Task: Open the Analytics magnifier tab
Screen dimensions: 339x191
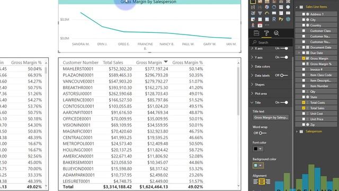Action: [x=276, y=33]
